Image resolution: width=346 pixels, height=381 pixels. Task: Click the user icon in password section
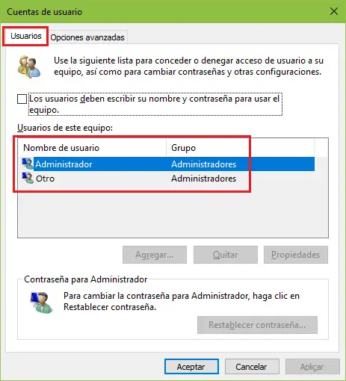click(42, 303)
